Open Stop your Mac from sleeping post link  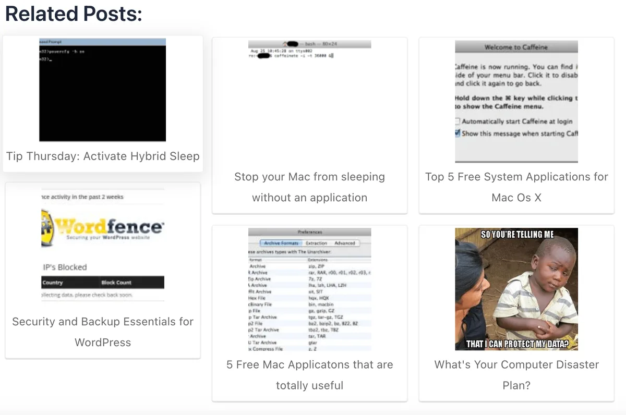pyautogui.click(x=309, y=187)
